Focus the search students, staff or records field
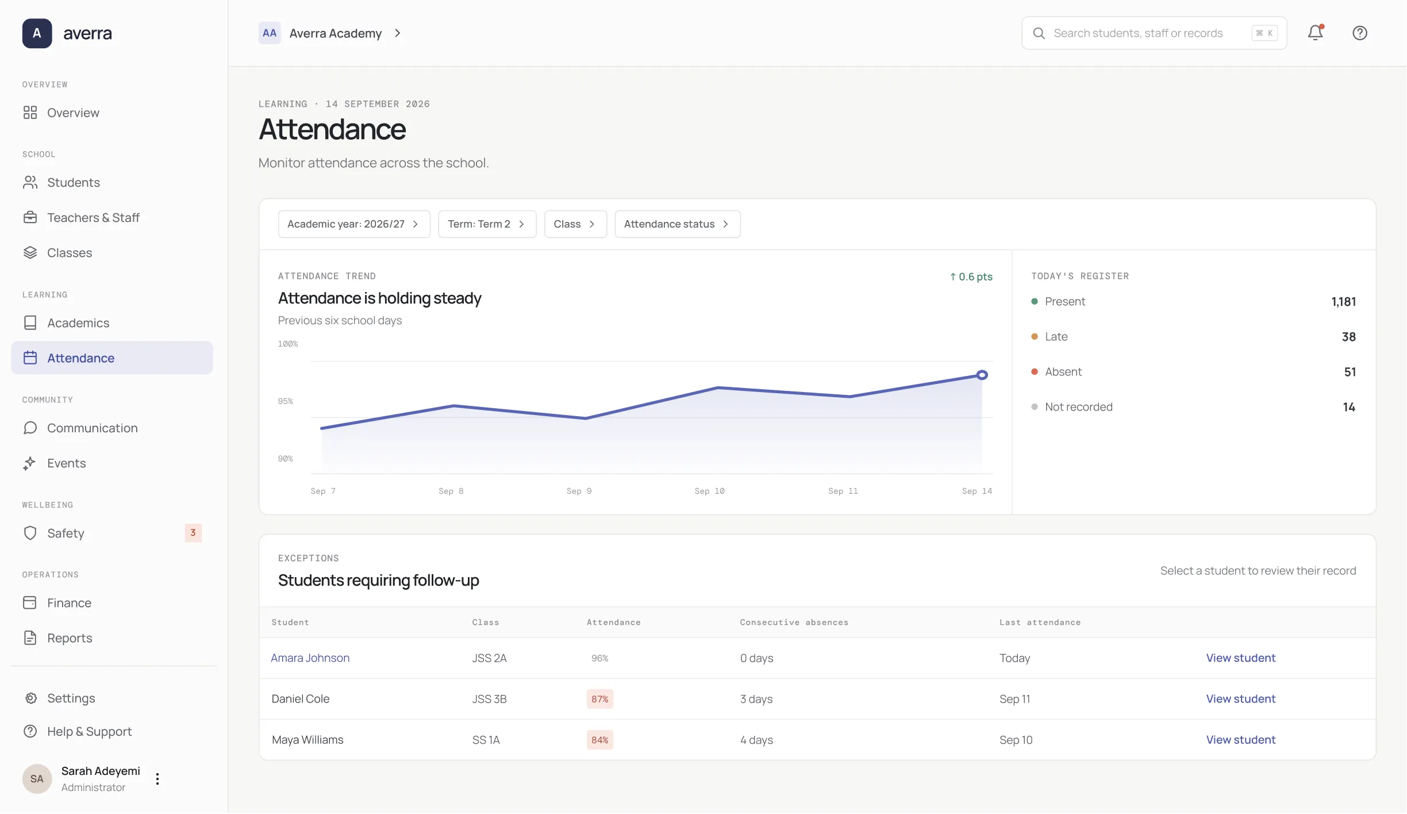 pyautogui.click(x=1154, y=33)
